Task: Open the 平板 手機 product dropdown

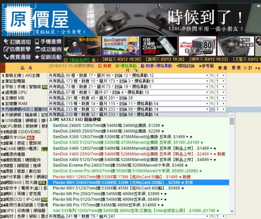Action: click(x=128, y=87)
